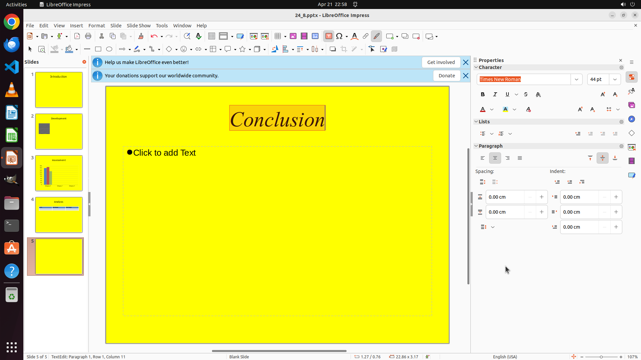Enable Align Right paragraph alignment

(507, 158)
